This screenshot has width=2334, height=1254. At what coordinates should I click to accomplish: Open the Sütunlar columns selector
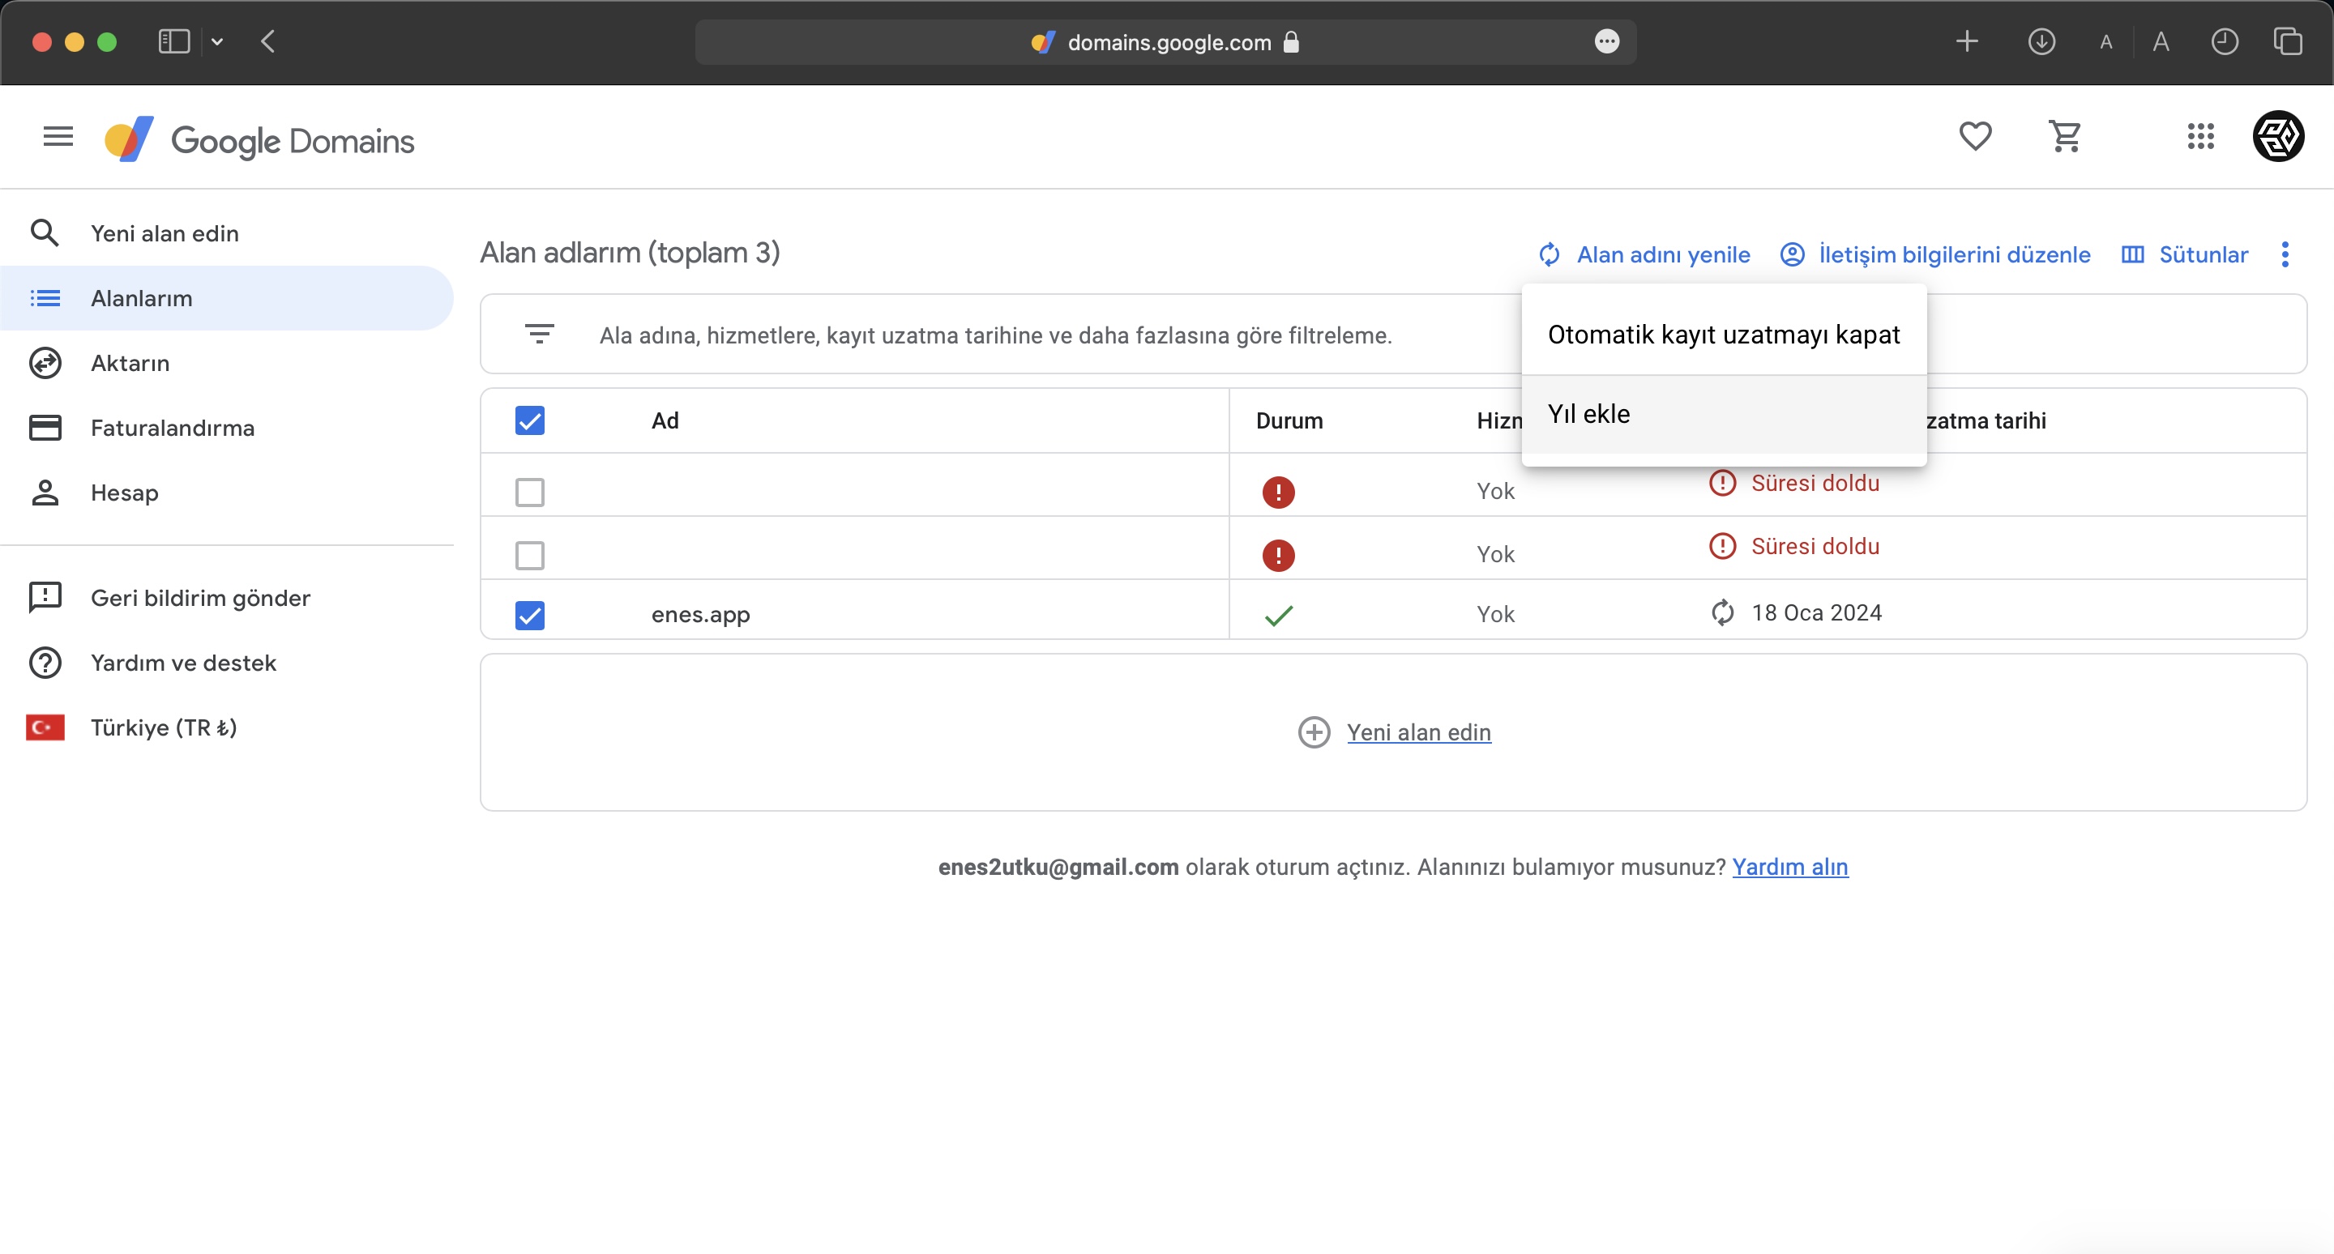pos(2185,254)
